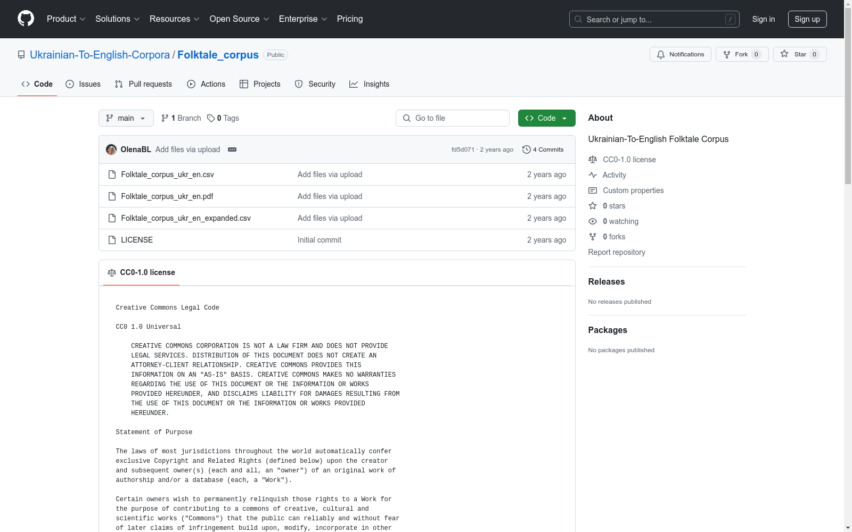Focus the Search or jump to field

654,19
